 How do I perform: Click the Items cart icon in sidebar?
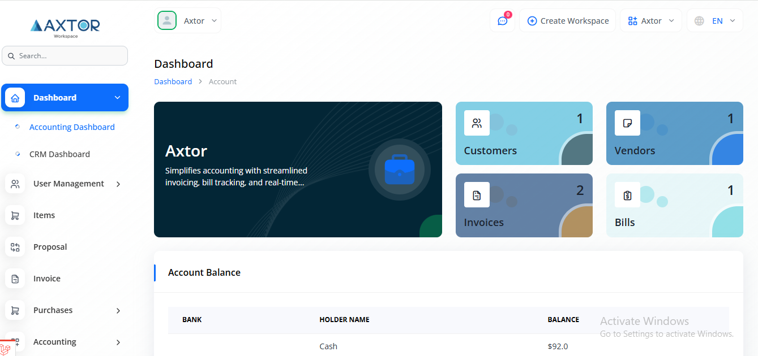(15, 215)
